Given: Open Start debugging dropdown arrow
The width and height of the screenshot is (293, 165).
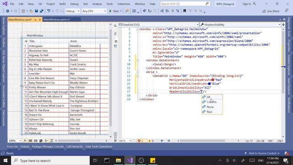Looking at the screenshot, I should tap(121, 11).
